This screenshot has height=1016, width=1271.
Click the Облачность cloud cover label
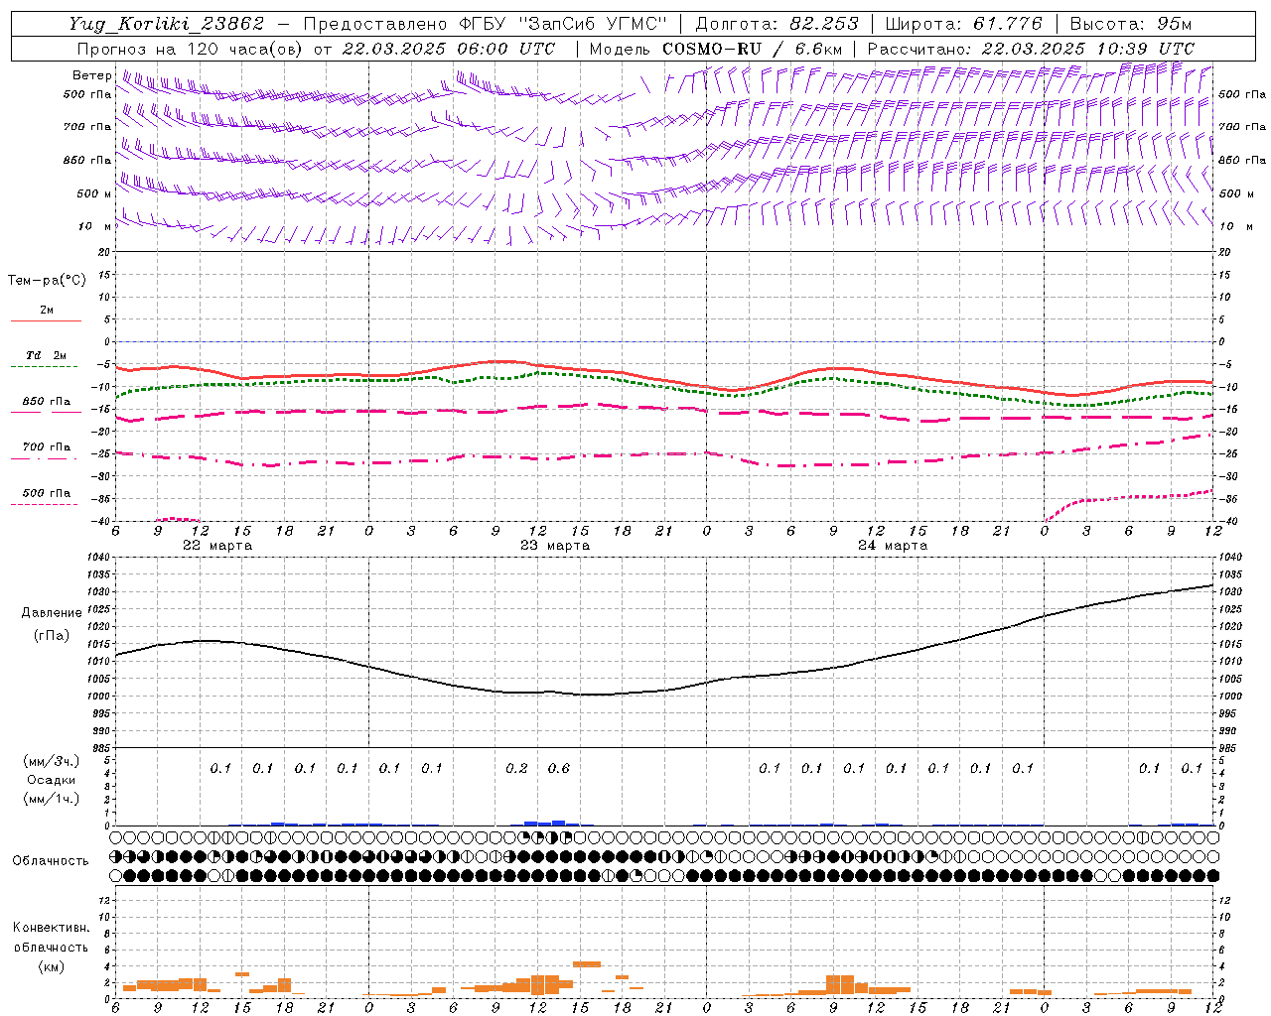tap(51, 860)
